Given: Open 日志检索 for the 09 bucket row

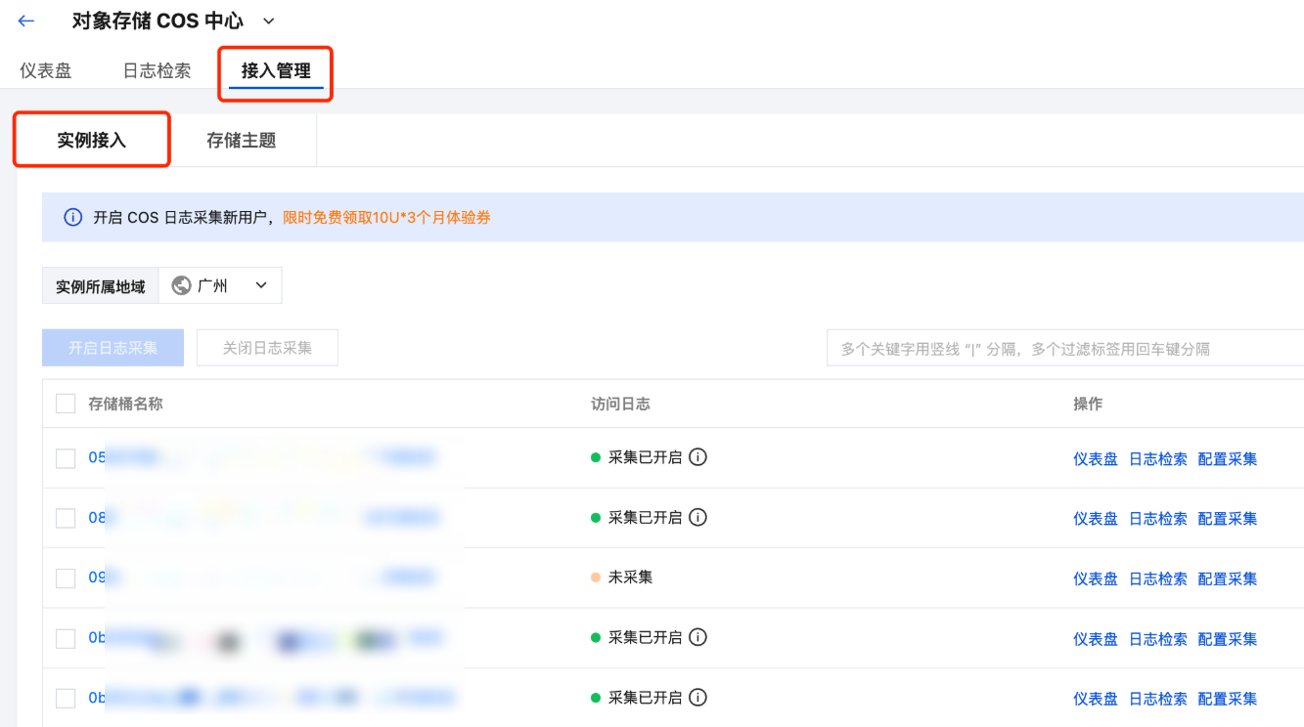Looking at the screenshot, I should [x=1158, y=579].
